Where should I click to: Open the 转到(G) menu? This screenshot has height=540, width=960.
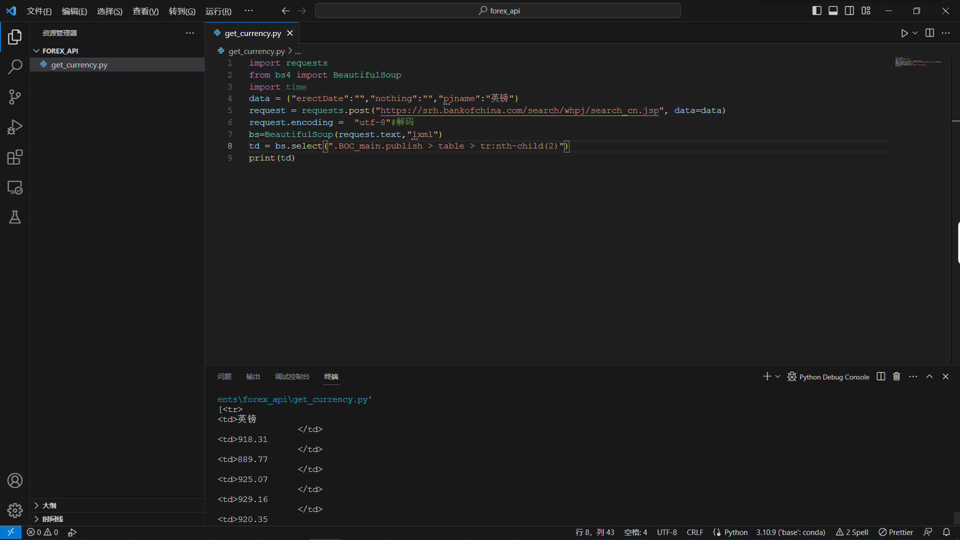(x=182, y=11)
